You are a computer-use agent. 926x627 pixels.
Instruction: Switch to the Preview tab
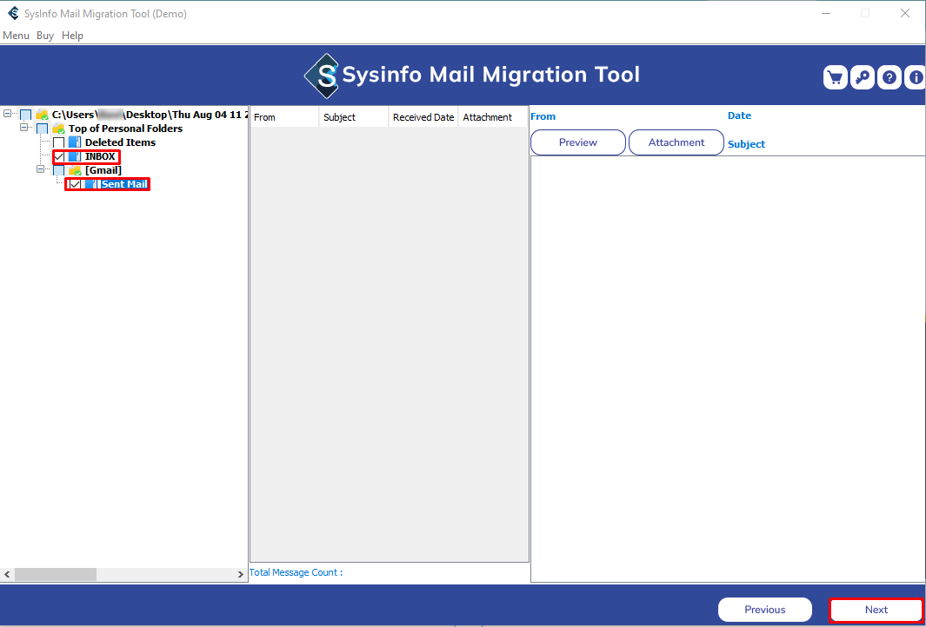point(578,142)
